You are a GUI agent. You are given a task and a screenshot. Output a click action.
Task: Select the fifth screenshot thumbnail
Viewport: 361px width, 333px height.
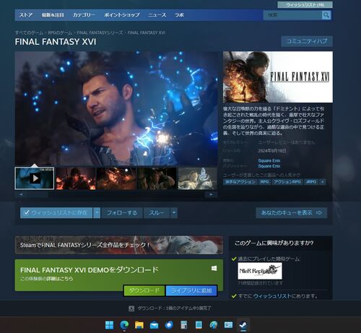pyautogui.click(x=198, y=178)
